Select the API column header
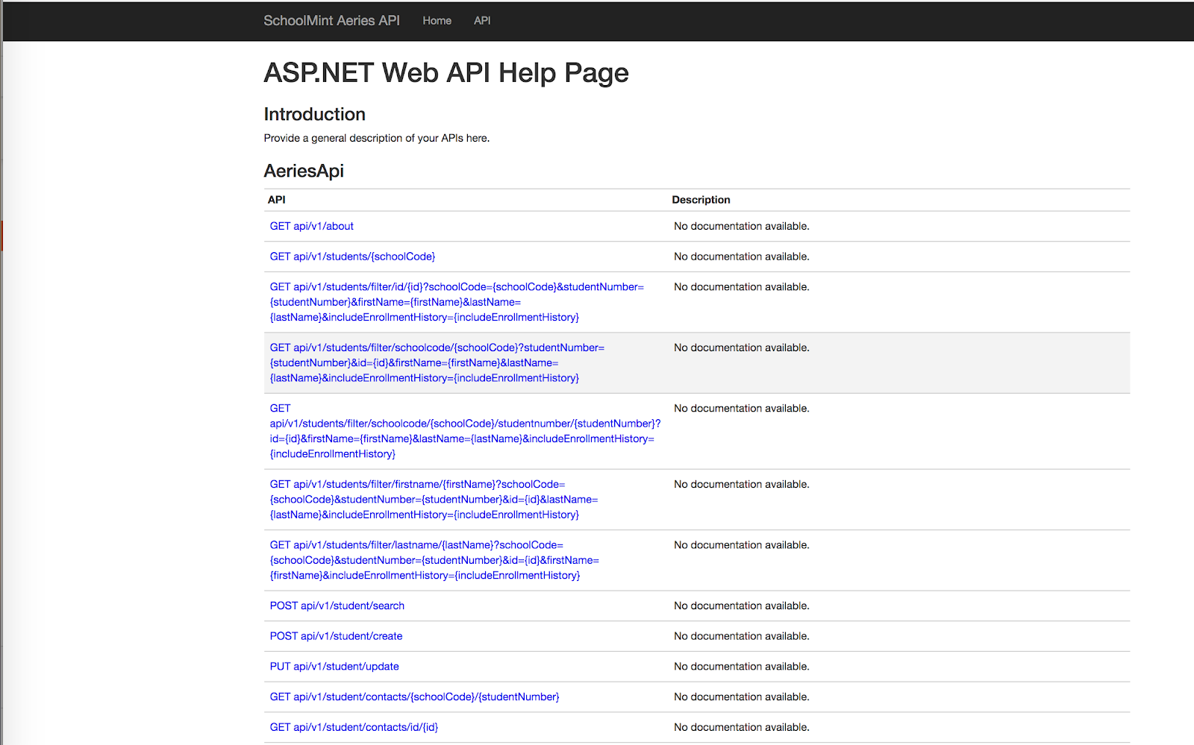1194x745 pixels. (276, 200)
